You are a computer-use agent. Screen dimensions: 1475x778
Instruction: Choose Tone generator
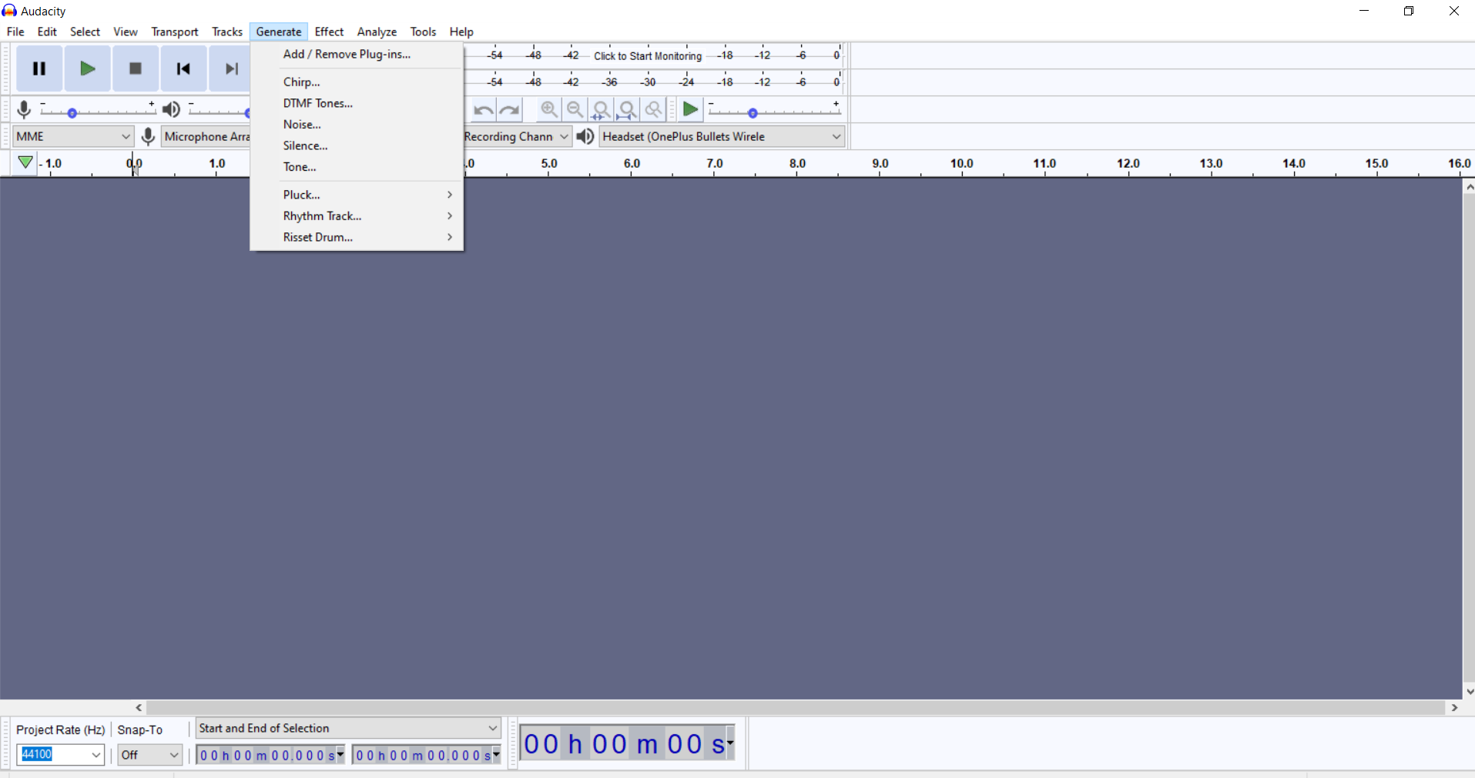click(357, 167)
